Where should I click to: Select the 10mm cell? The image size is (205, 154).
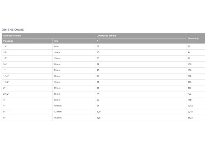[x=74, y=52]
